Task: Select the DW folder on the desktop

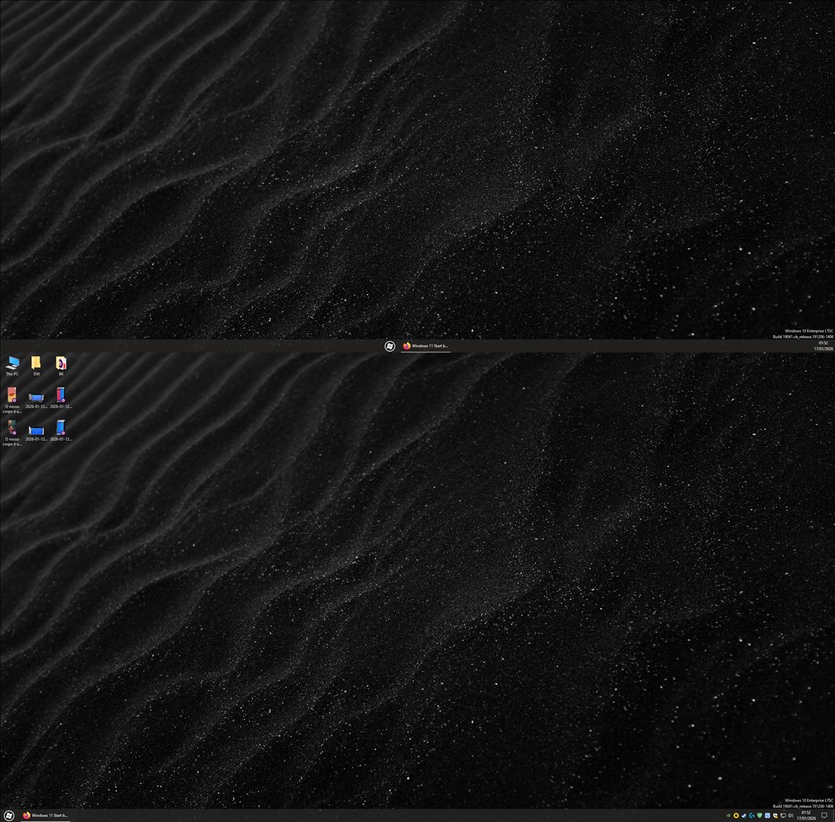Action: [36, 364]
